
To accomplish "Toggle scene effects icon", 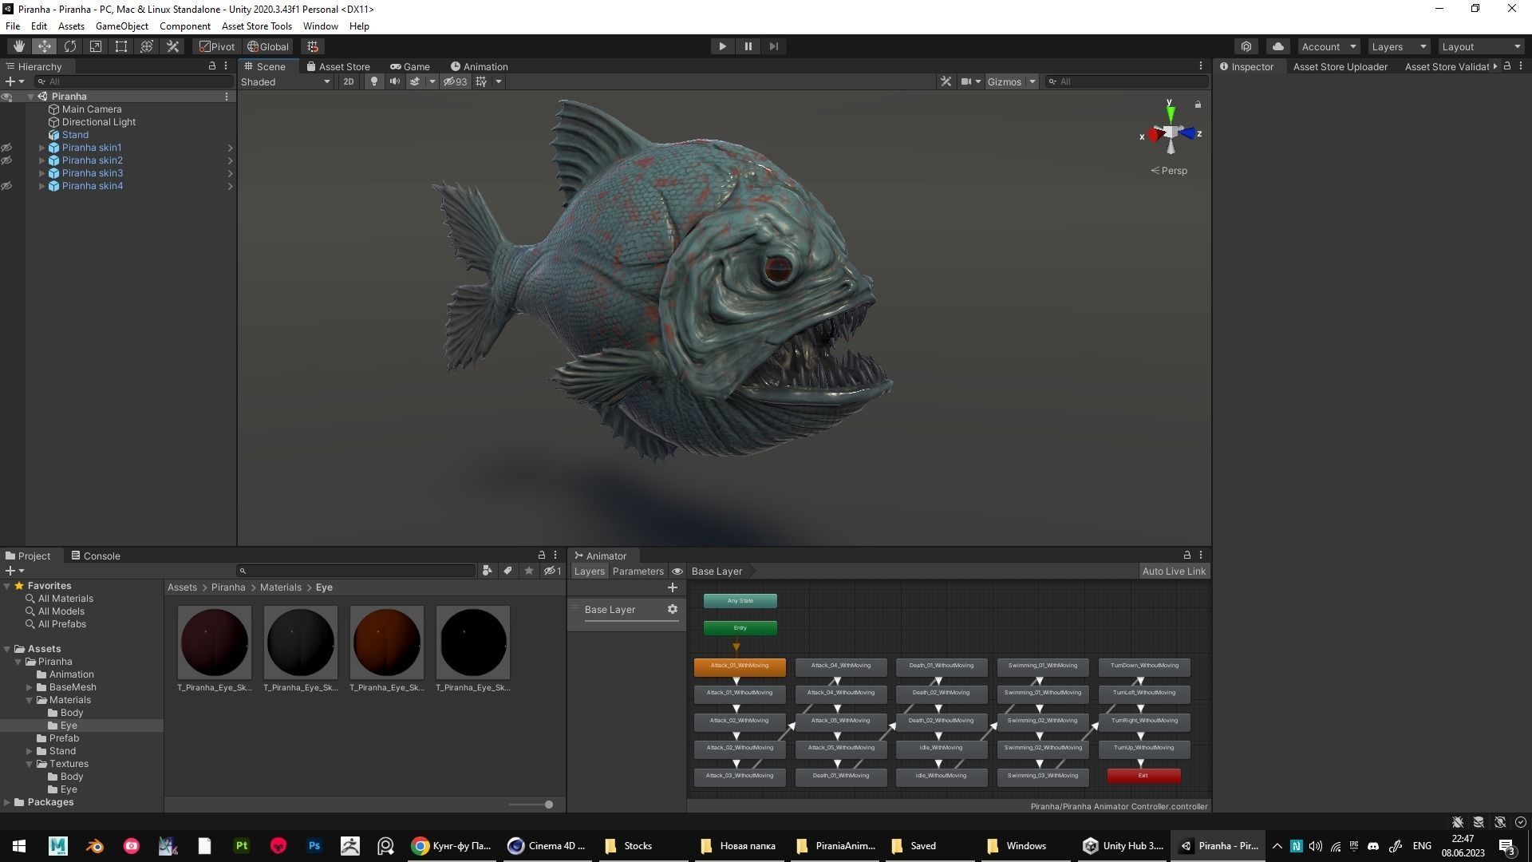I will coord(415,81).
